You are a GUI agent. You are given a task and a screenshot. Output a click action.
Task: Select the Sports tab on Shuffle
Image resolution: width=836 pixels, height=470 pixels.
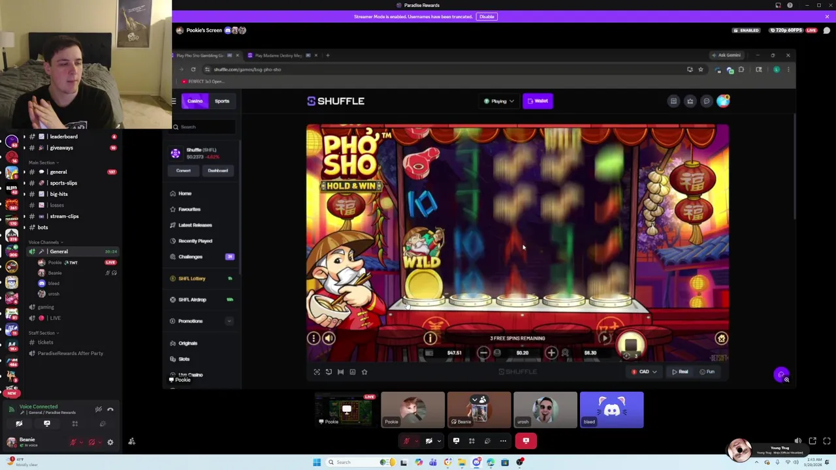tap(222, 101)
